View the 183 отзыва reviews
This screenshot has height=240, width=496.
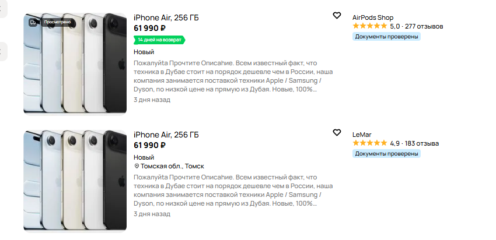coord(422,143)
